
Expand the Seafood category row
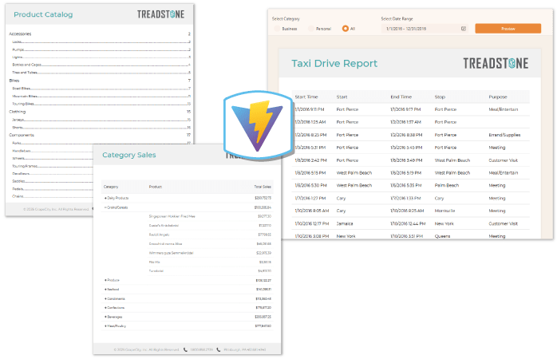tap(105, 290)
